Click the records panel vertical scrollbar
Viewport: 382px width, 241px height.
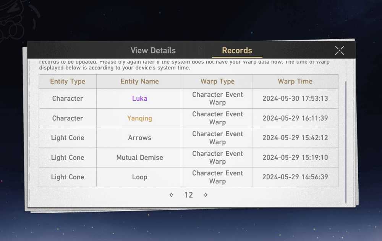pyautogui.click(x=346, y=142)
